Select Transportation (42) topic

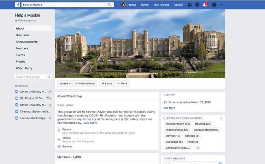(x=178, y=124)
